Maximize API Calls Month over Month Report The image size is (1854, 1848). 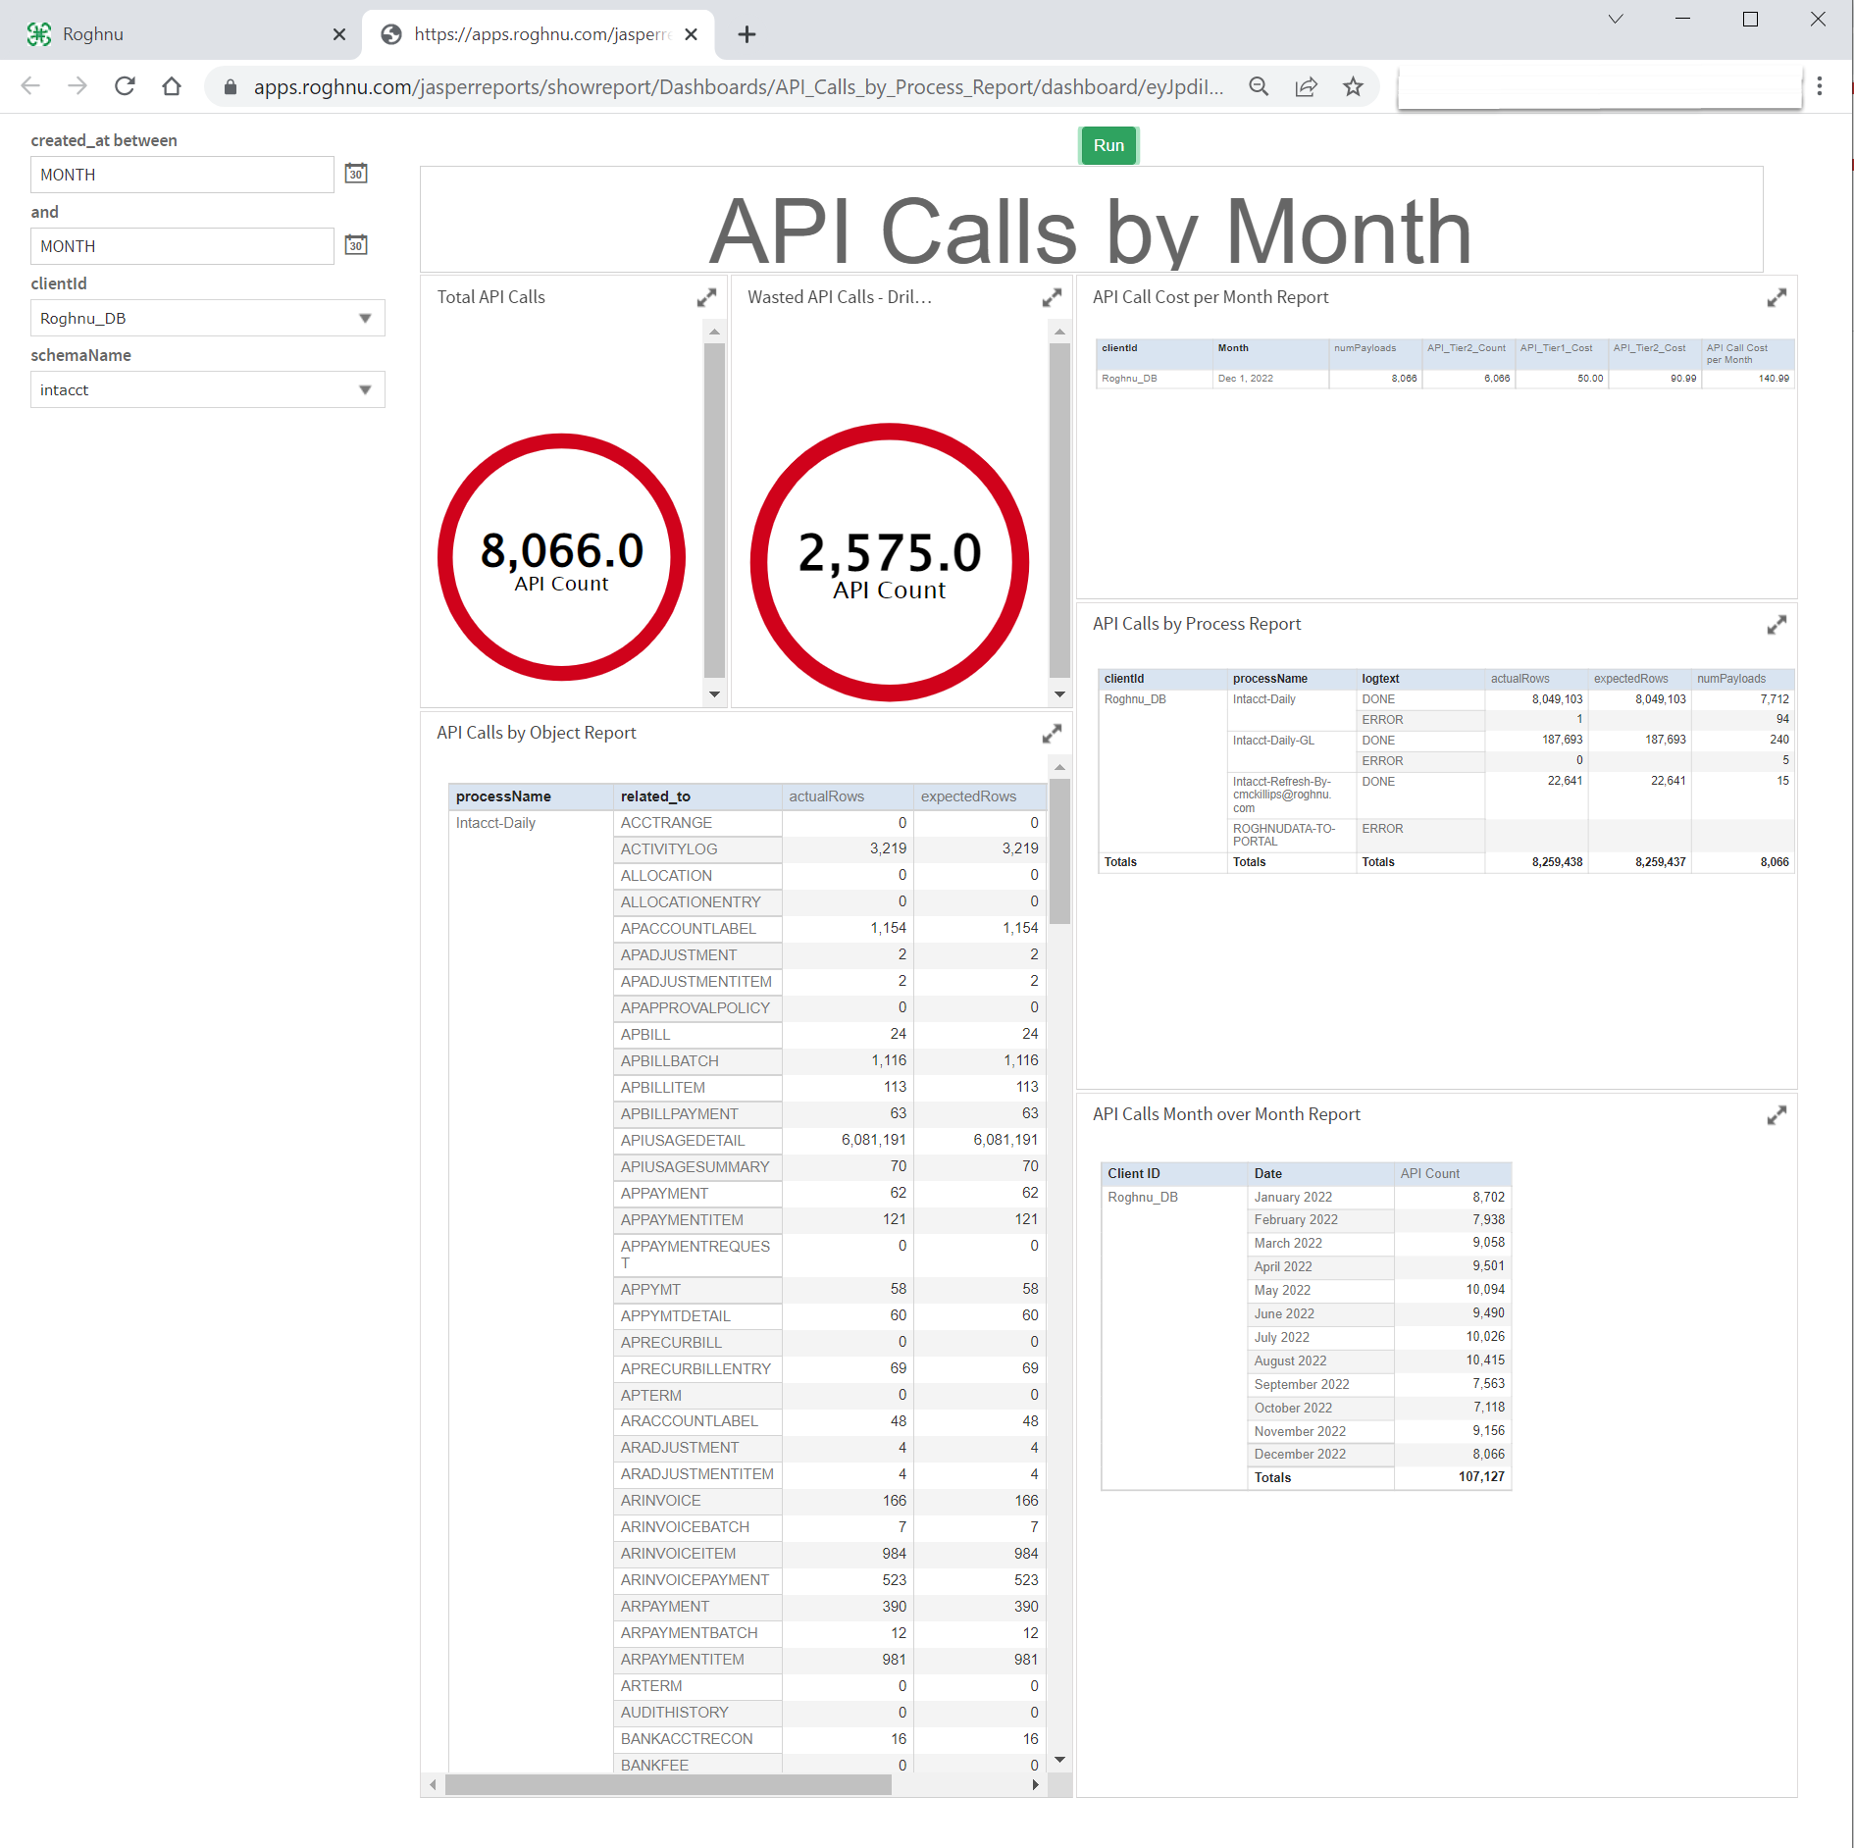[1777, 1115]
